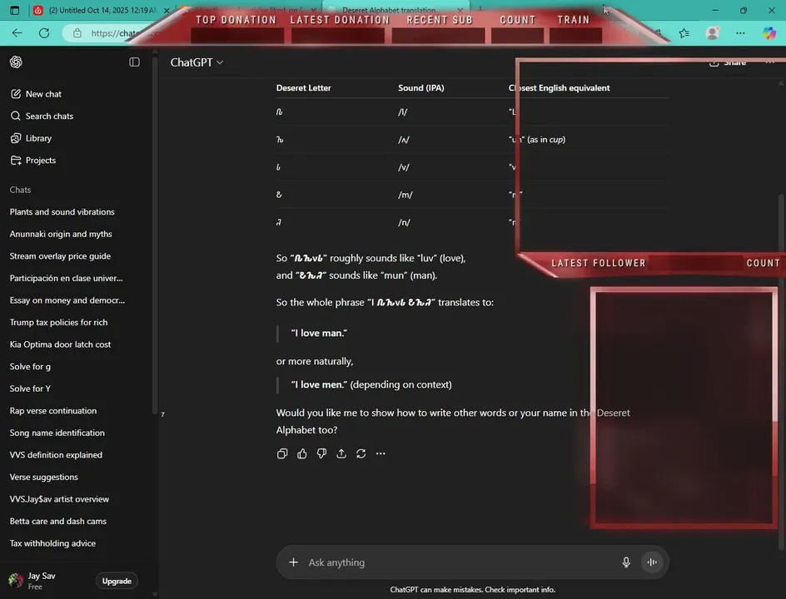786x599 pixels.
Task: Open chat 'Plants and sound vibrations'
Action: click(62, 212)
